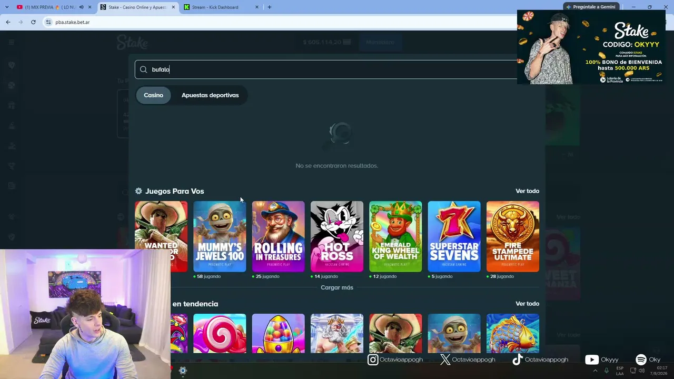Open Ver todo for Juegos Para Vos

[527, 191]
